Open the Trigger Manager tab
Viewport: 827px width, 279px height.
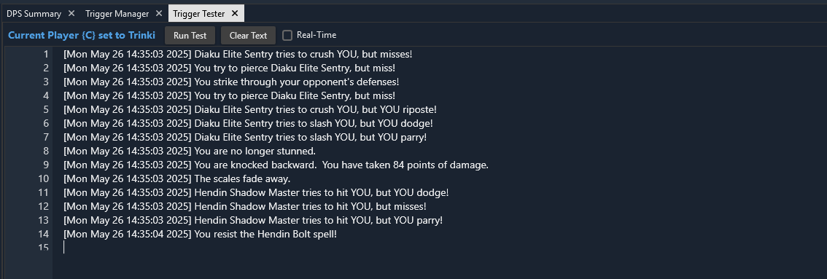117,14
